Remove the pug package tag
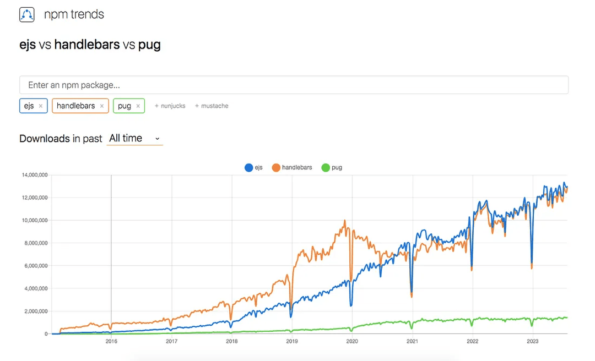The width and height of the screenshot is (595, 361). (x=138, y=106)
